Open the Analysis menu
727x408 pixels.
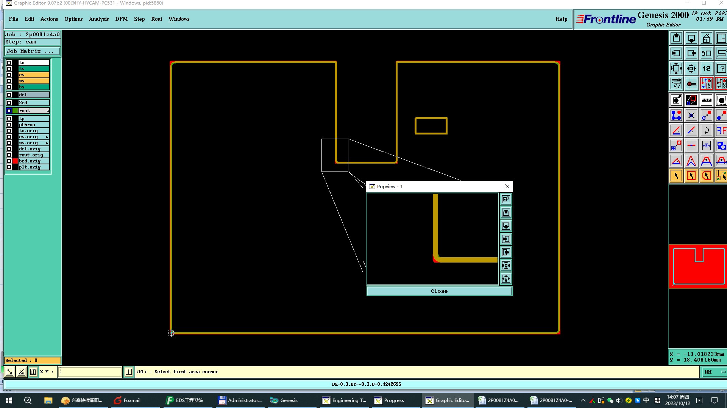98,19
